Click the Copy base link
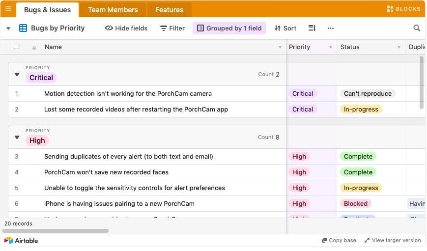The height and width of the screenshot is (251, 427). [x=339, y=240]
